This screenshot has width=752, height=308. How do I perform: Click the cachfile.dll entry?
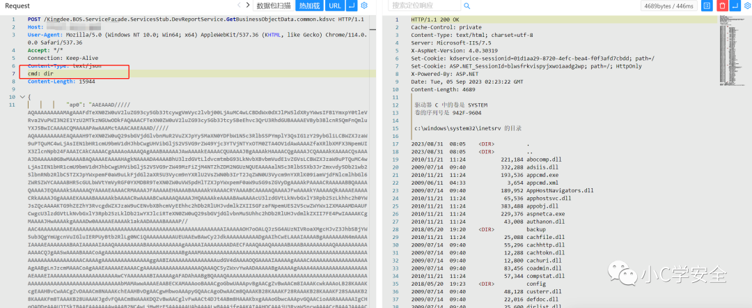pos(546,237)
